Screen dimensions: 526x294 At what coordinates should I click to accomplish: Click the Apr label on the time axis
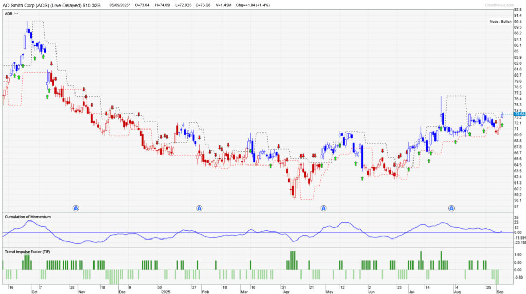coord(286,292)
